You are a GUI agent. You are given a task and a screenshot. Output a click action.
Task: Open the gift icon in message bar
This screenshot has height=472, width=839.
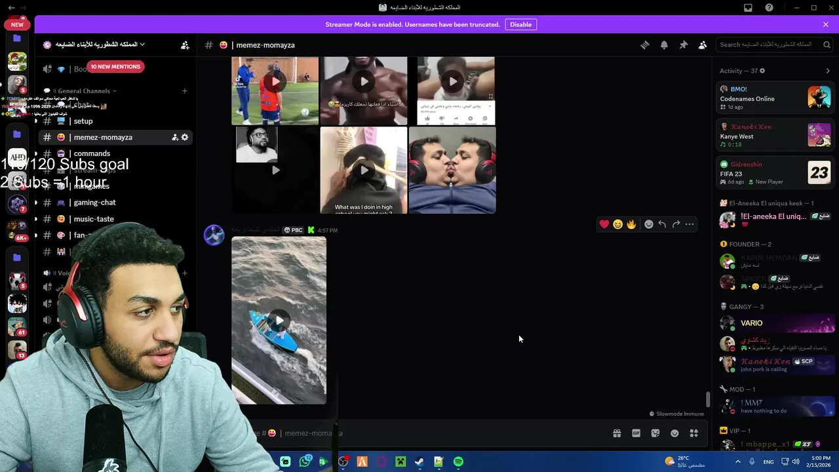(x=617, y=433)
